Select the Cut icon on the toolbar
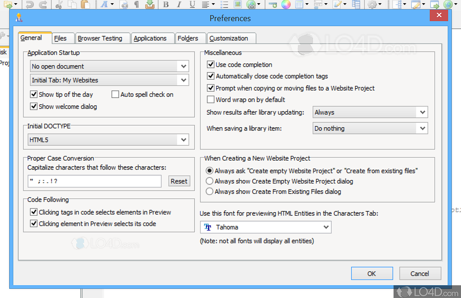 [58, 5]
